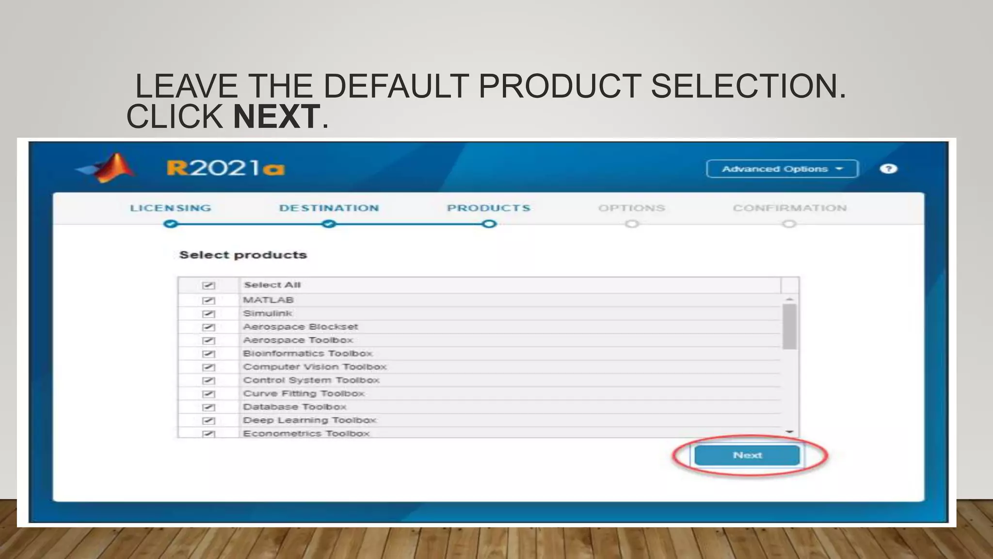Click the Destination step checkmark circle
This screenshot has height=559, width=993.
point(329,224)
